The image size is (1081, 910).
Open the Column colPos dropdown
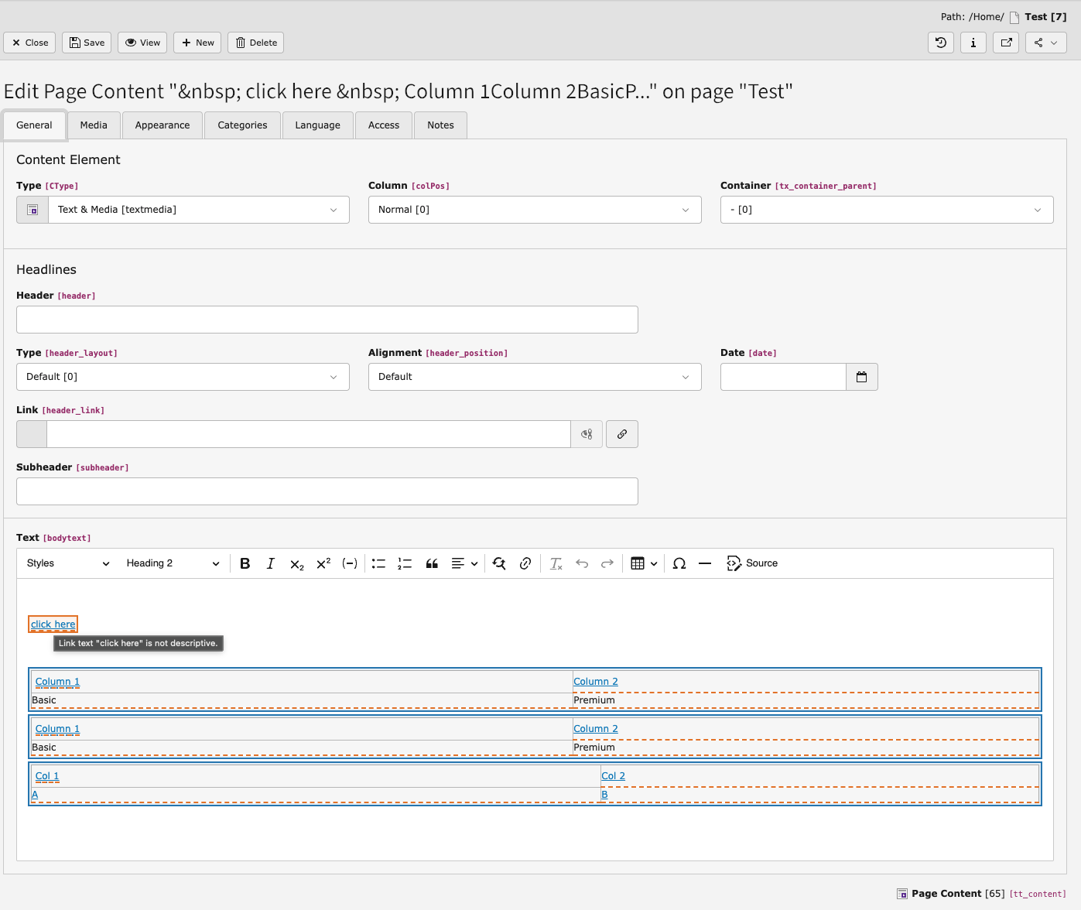(535, 210)
